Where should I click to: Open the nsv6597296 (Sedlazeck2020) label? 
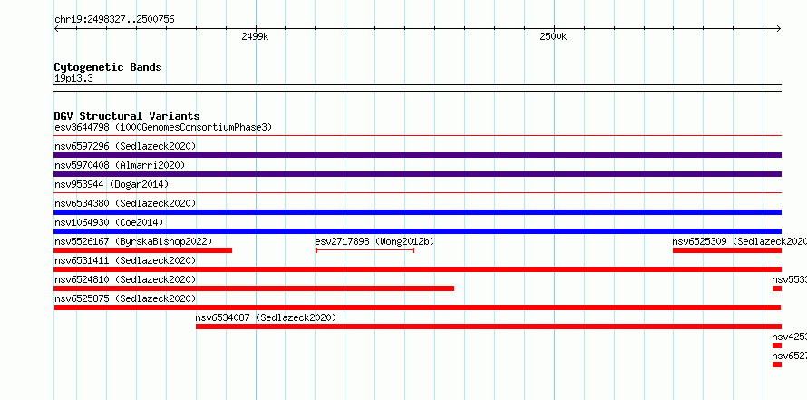125,146
